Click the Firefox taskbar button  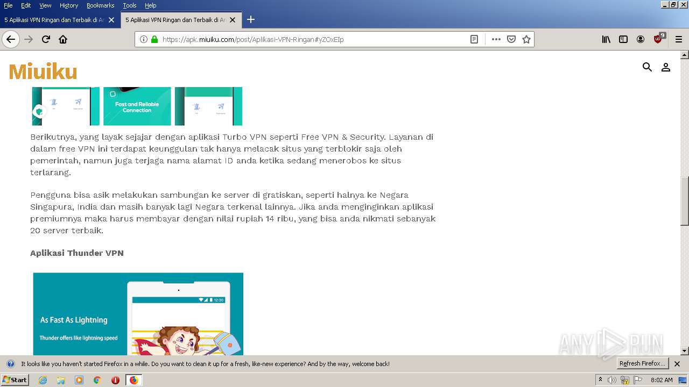[x=133, y=380]
